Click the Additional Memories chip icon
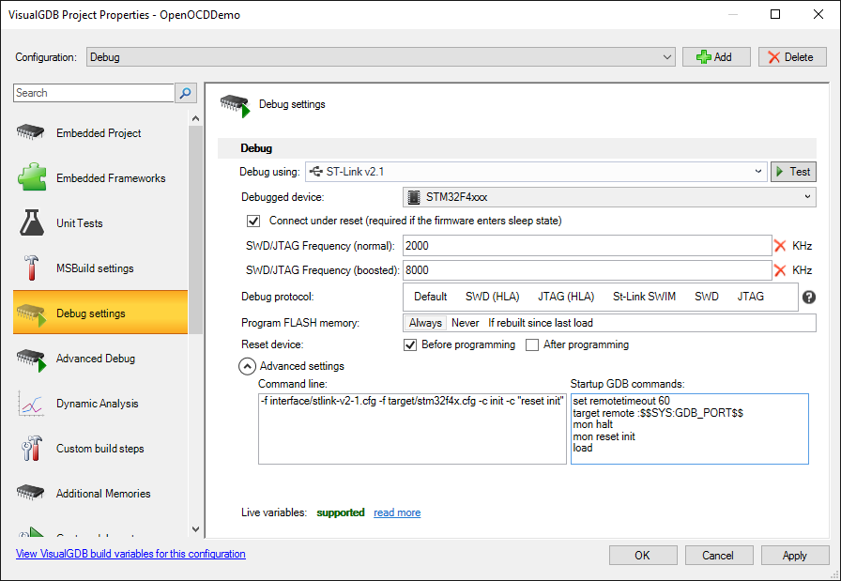Screen dimensions: 841x581 (31, 493)
